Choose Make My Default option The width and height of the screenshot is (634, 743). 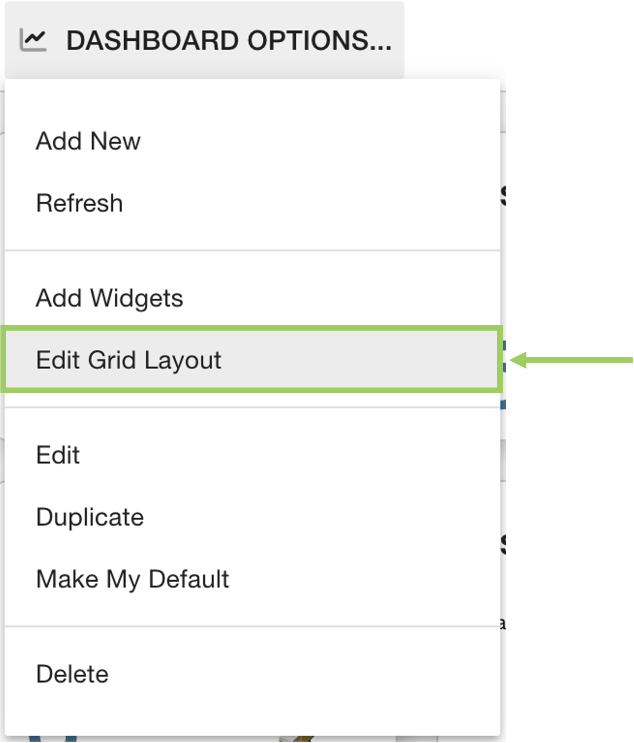pos(132,579)
